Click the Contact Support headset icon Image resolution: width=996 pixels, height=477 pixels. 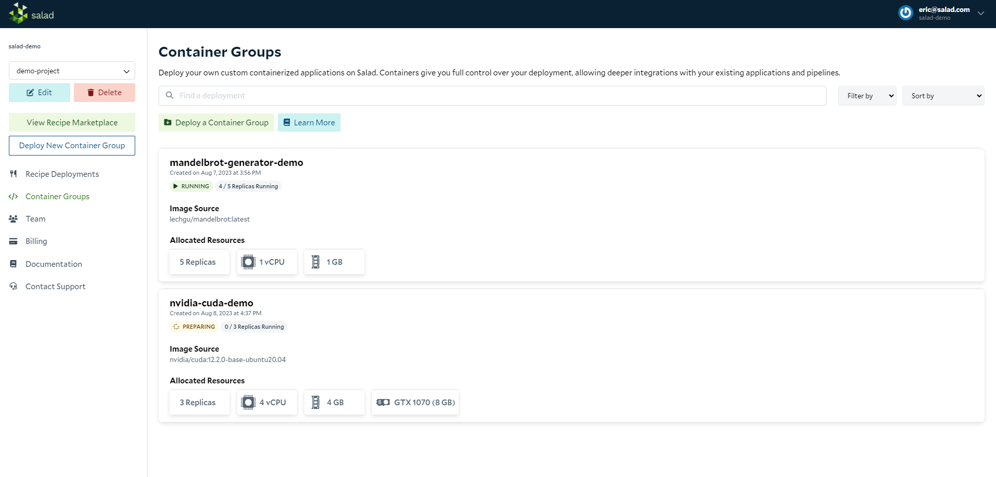pyautogui.click(x=14, y=286)
